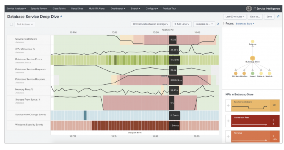Click the fullscreen expand icon beside Save
Viewport: 284px width, 150px height.
click(x=278, y=17)
